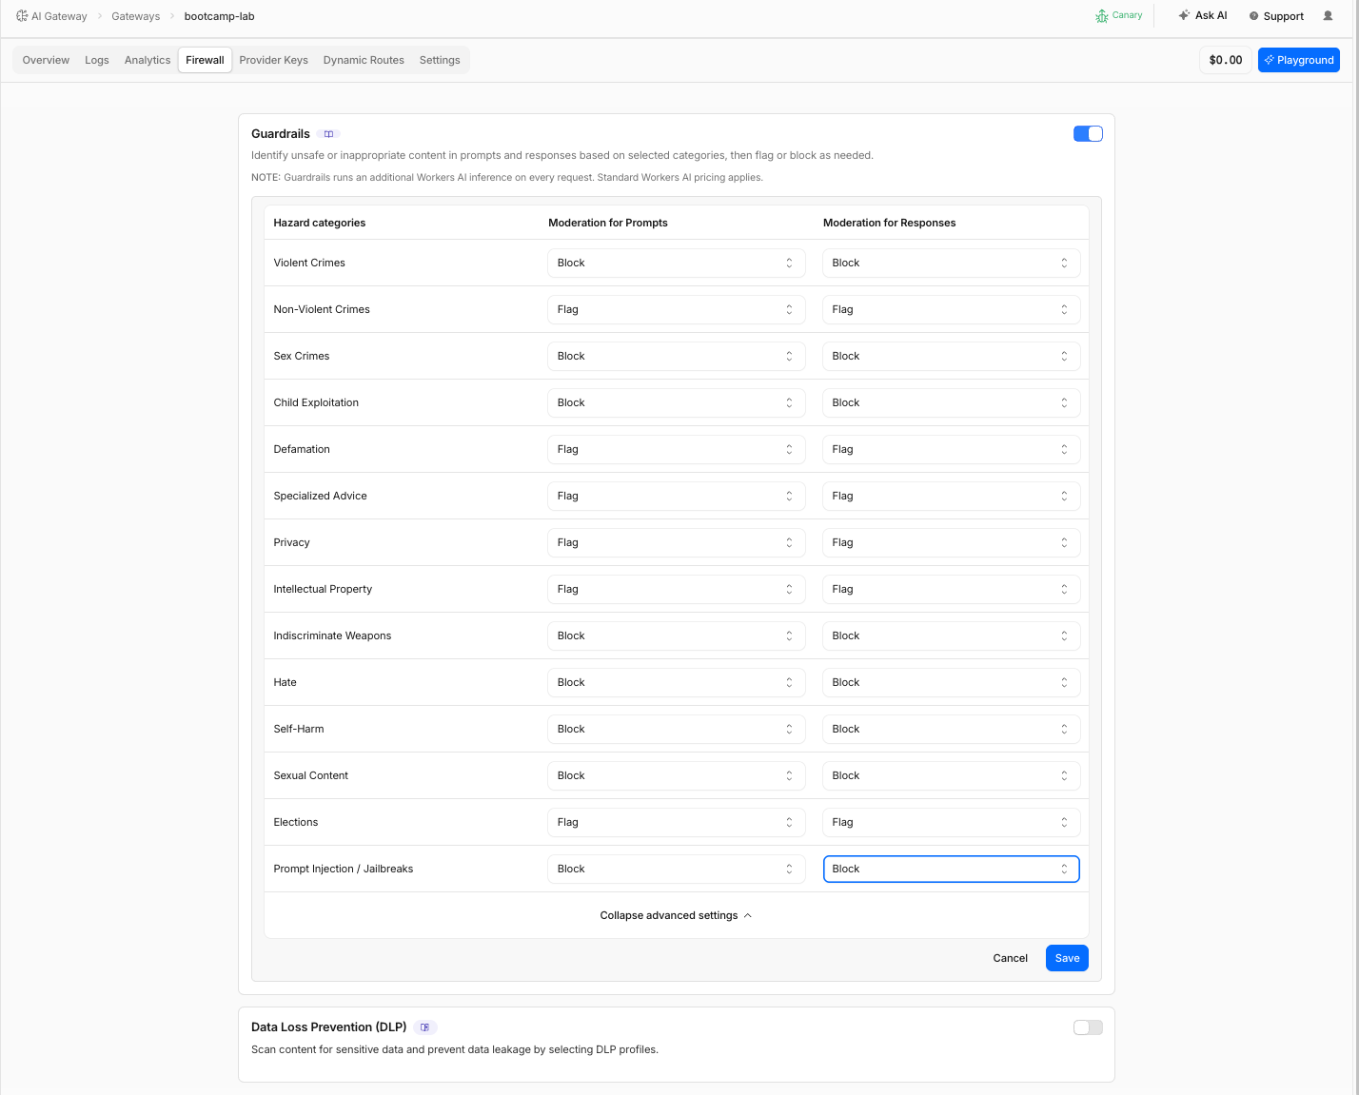1359x1095 pixels.
Task: Open Prompt Injection prompts moderation dropdown
Action: tap(677, 869)
